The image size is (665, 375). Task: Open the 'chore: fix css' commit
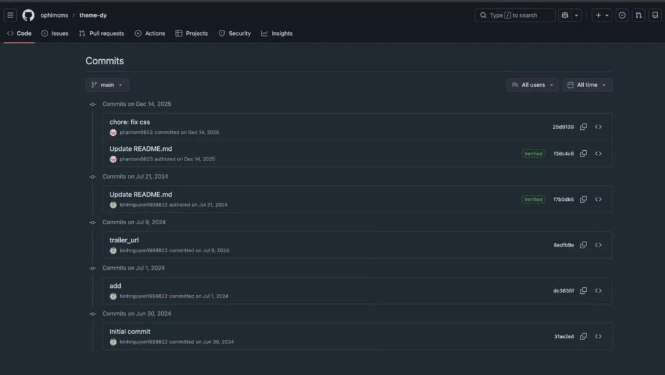click(130, 122)
